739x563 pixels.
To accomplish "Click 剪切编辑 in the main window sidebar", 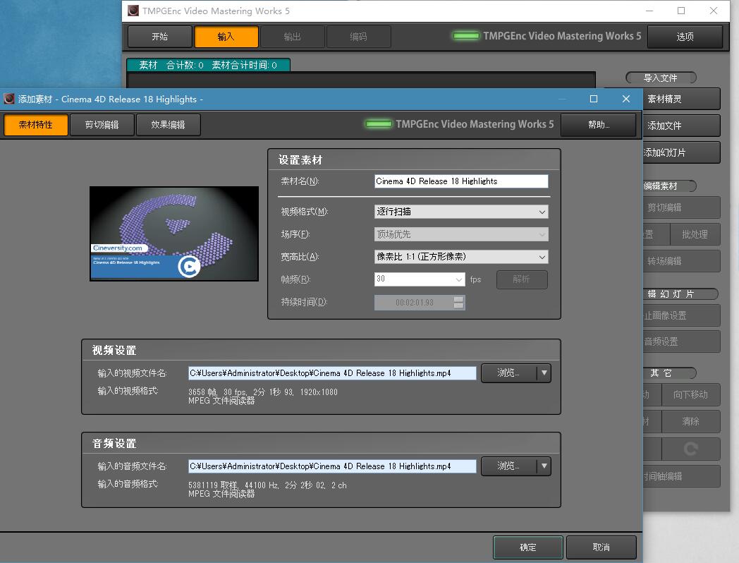I will tap(681, 207).
